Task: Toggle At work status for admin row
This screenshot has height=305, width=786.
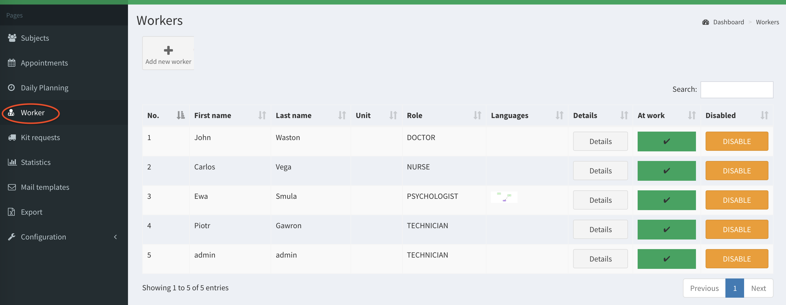Action: click(666, 259)
